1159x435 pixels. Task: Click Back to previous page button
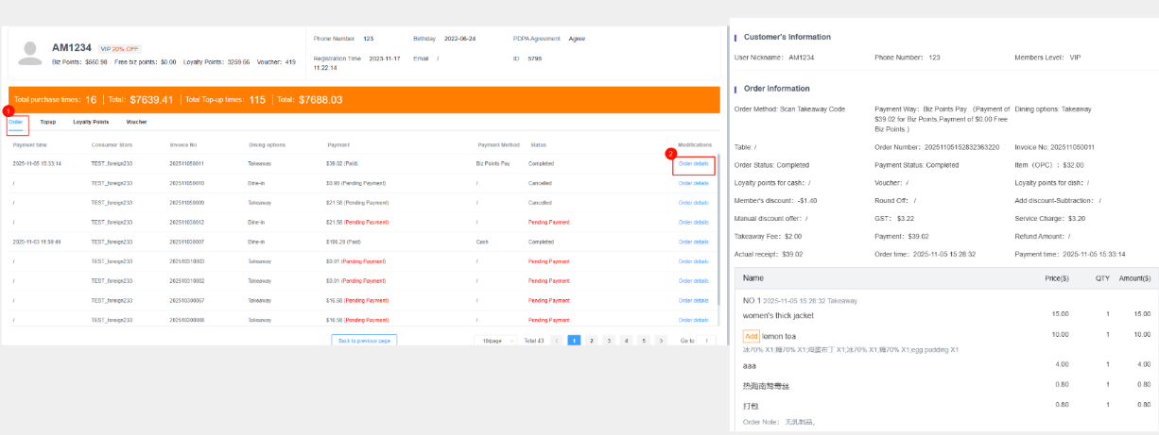364,340
